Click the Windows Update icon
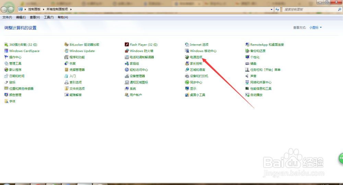Image resolution: width=343 pixels, height=185 pixels. coord(67,51)
